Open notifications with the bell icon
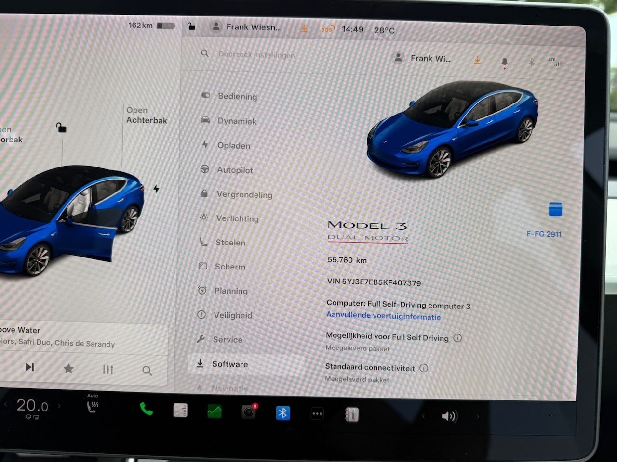This screenshot has height=462, width=617. click(x=504, y=62)
